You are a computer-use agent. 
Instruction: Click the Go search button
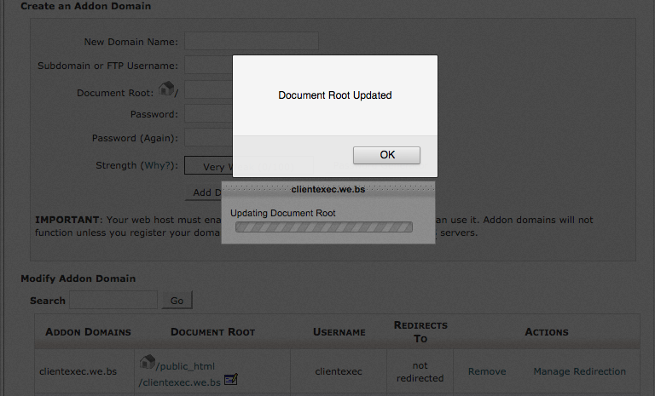[177, 300]
